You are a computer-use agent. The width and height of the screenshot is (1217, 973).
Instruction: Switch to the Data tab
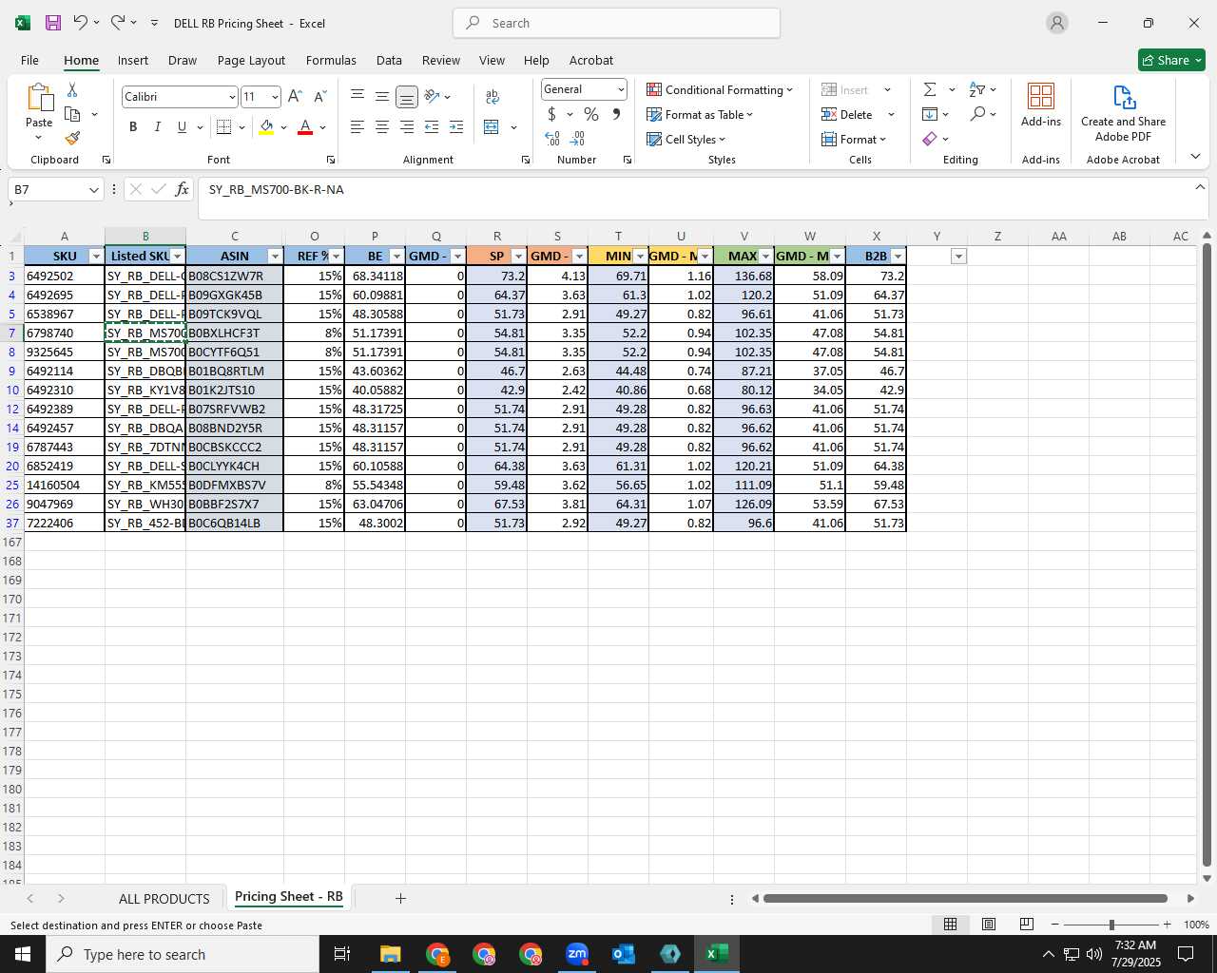(x=389, y=60)
